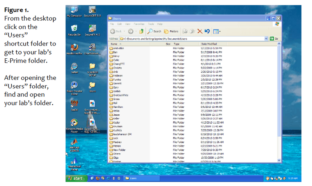312x186 pixels.
Task: Select the Mozilla Firefox desktop icon
Action: pos(74,49)
